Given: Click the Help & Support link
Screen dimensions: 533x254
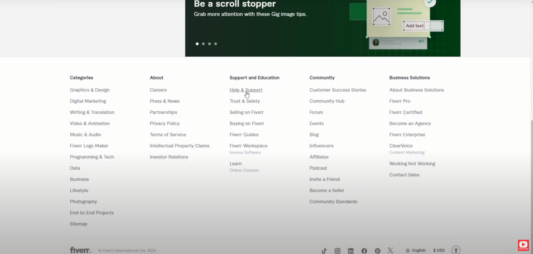Looking at the screenshot, I should click(x=246, y=90).
